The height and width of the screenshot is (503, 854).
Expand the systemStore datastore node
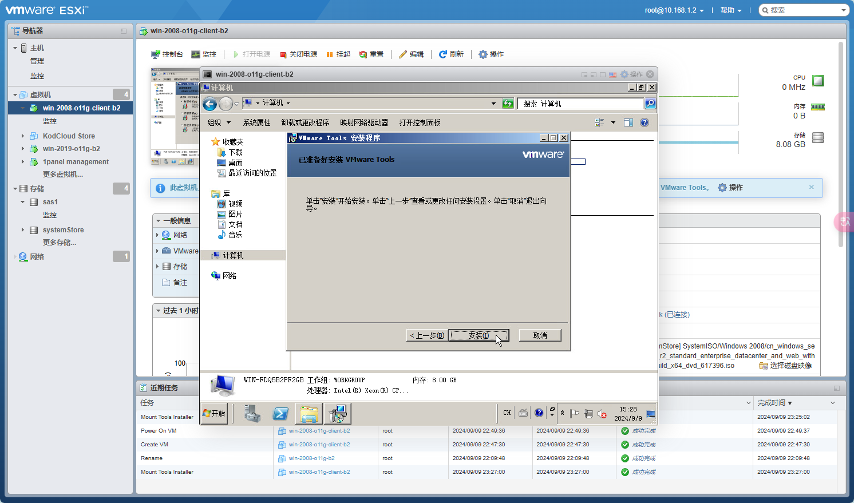(23, 230)
